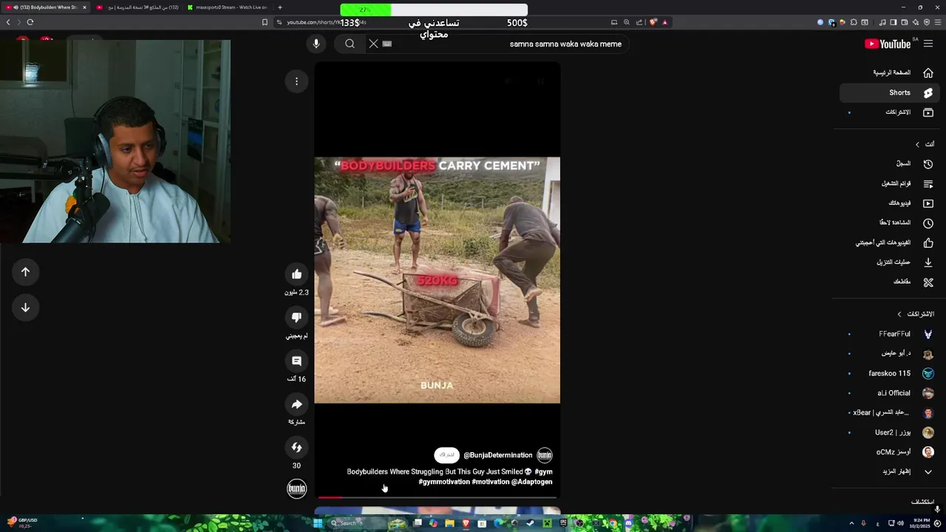Like the Bodybuilders Carry Cement short
946x532 pixels.
296,274
